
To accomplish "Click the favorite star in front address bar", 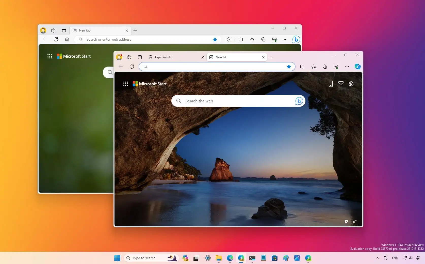I will tap(289, 67).
